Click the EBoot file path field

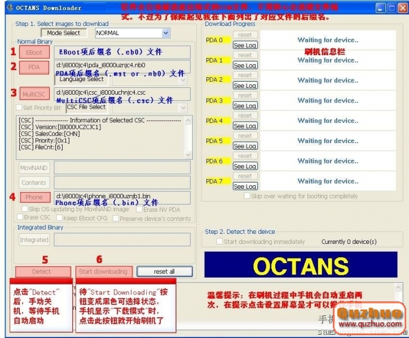pos(122,52)
